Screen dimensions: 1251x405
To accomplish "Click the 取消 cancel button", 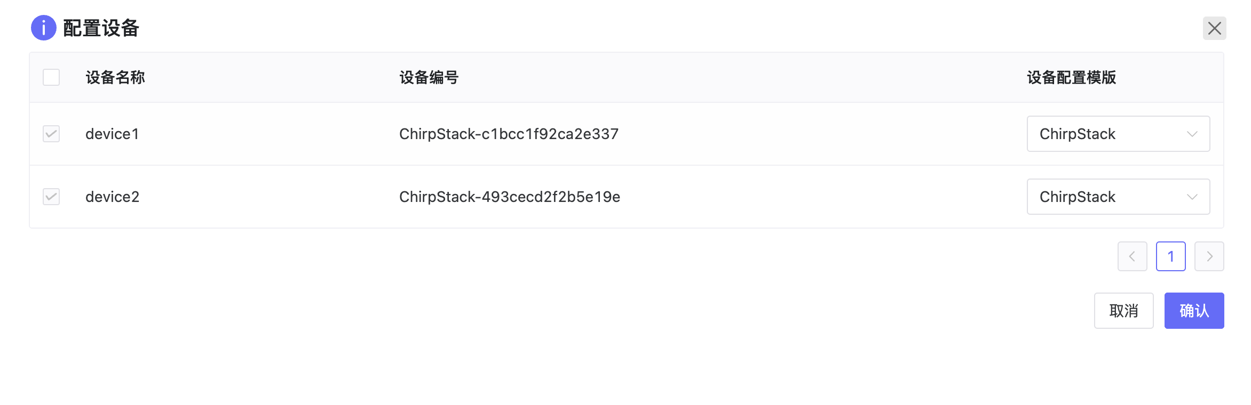I will 1123,311.
